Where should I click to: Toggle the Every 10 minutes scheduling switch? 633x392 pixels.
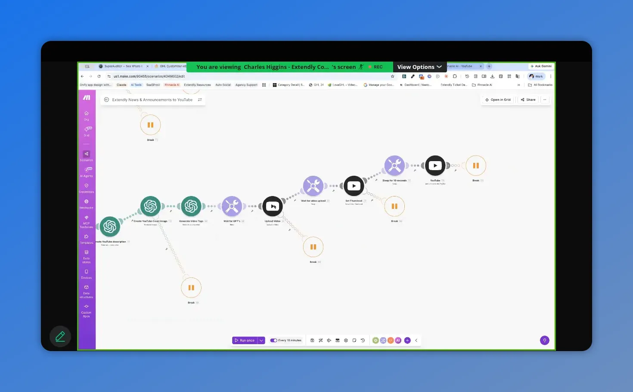click(x=274, y=340)
